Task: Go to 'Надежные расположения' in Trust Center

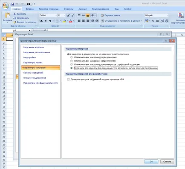Action: point(37,52)
